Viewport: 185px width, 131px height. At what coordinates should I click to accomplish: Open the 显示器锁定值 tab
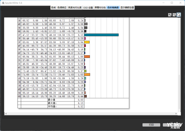[127, 8]
